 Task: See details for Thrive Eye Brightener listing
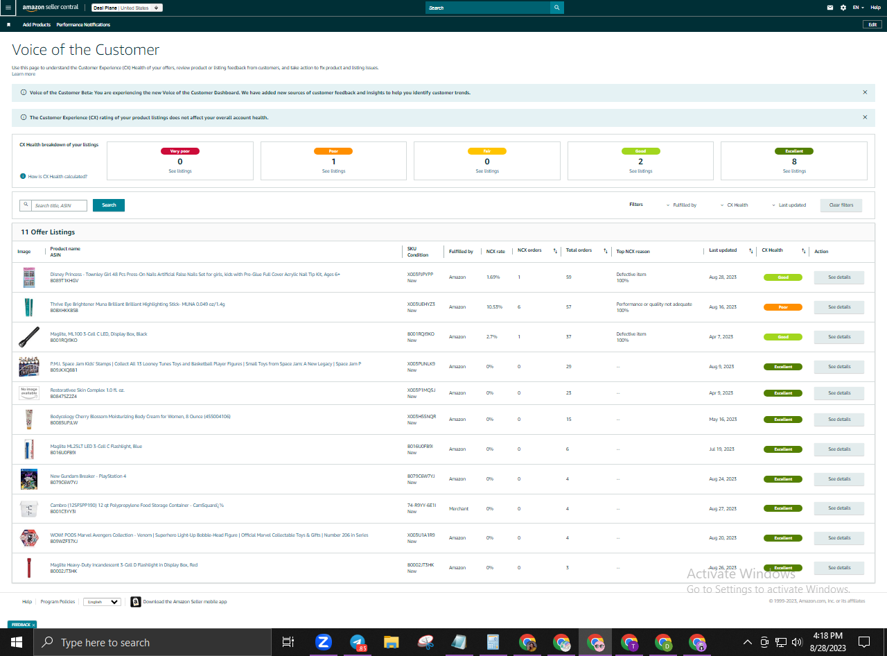click(x=839, y=307)
